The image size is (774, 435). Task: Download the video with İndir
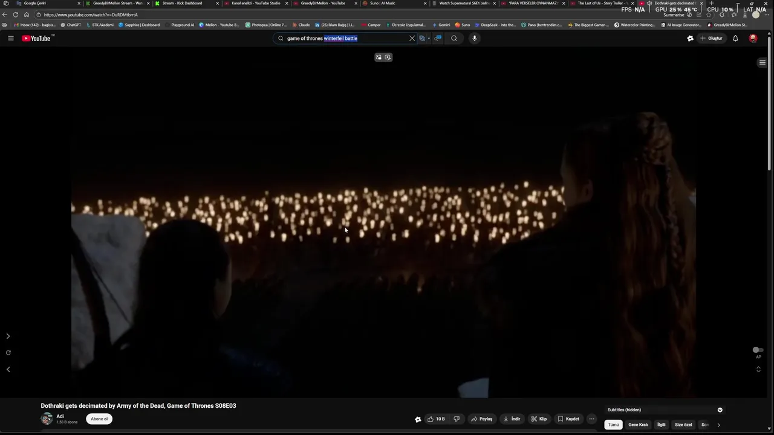(x=512, y=419)
